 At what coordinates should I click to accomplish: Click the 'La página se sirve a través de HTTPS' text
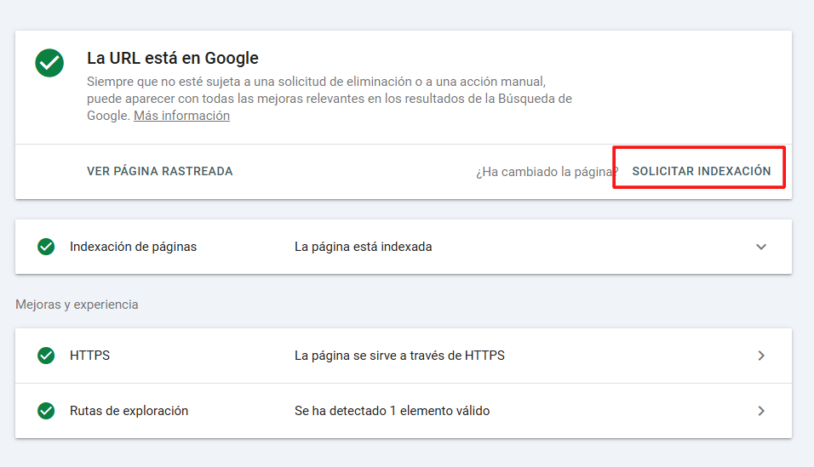coord(399,356)
